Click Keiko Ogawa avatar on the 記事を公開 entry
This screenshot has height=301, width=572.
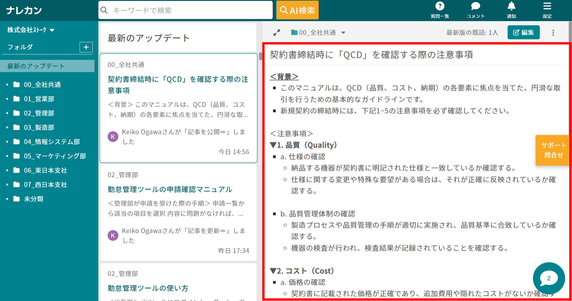pyautogui.click(x=113, y=137)
